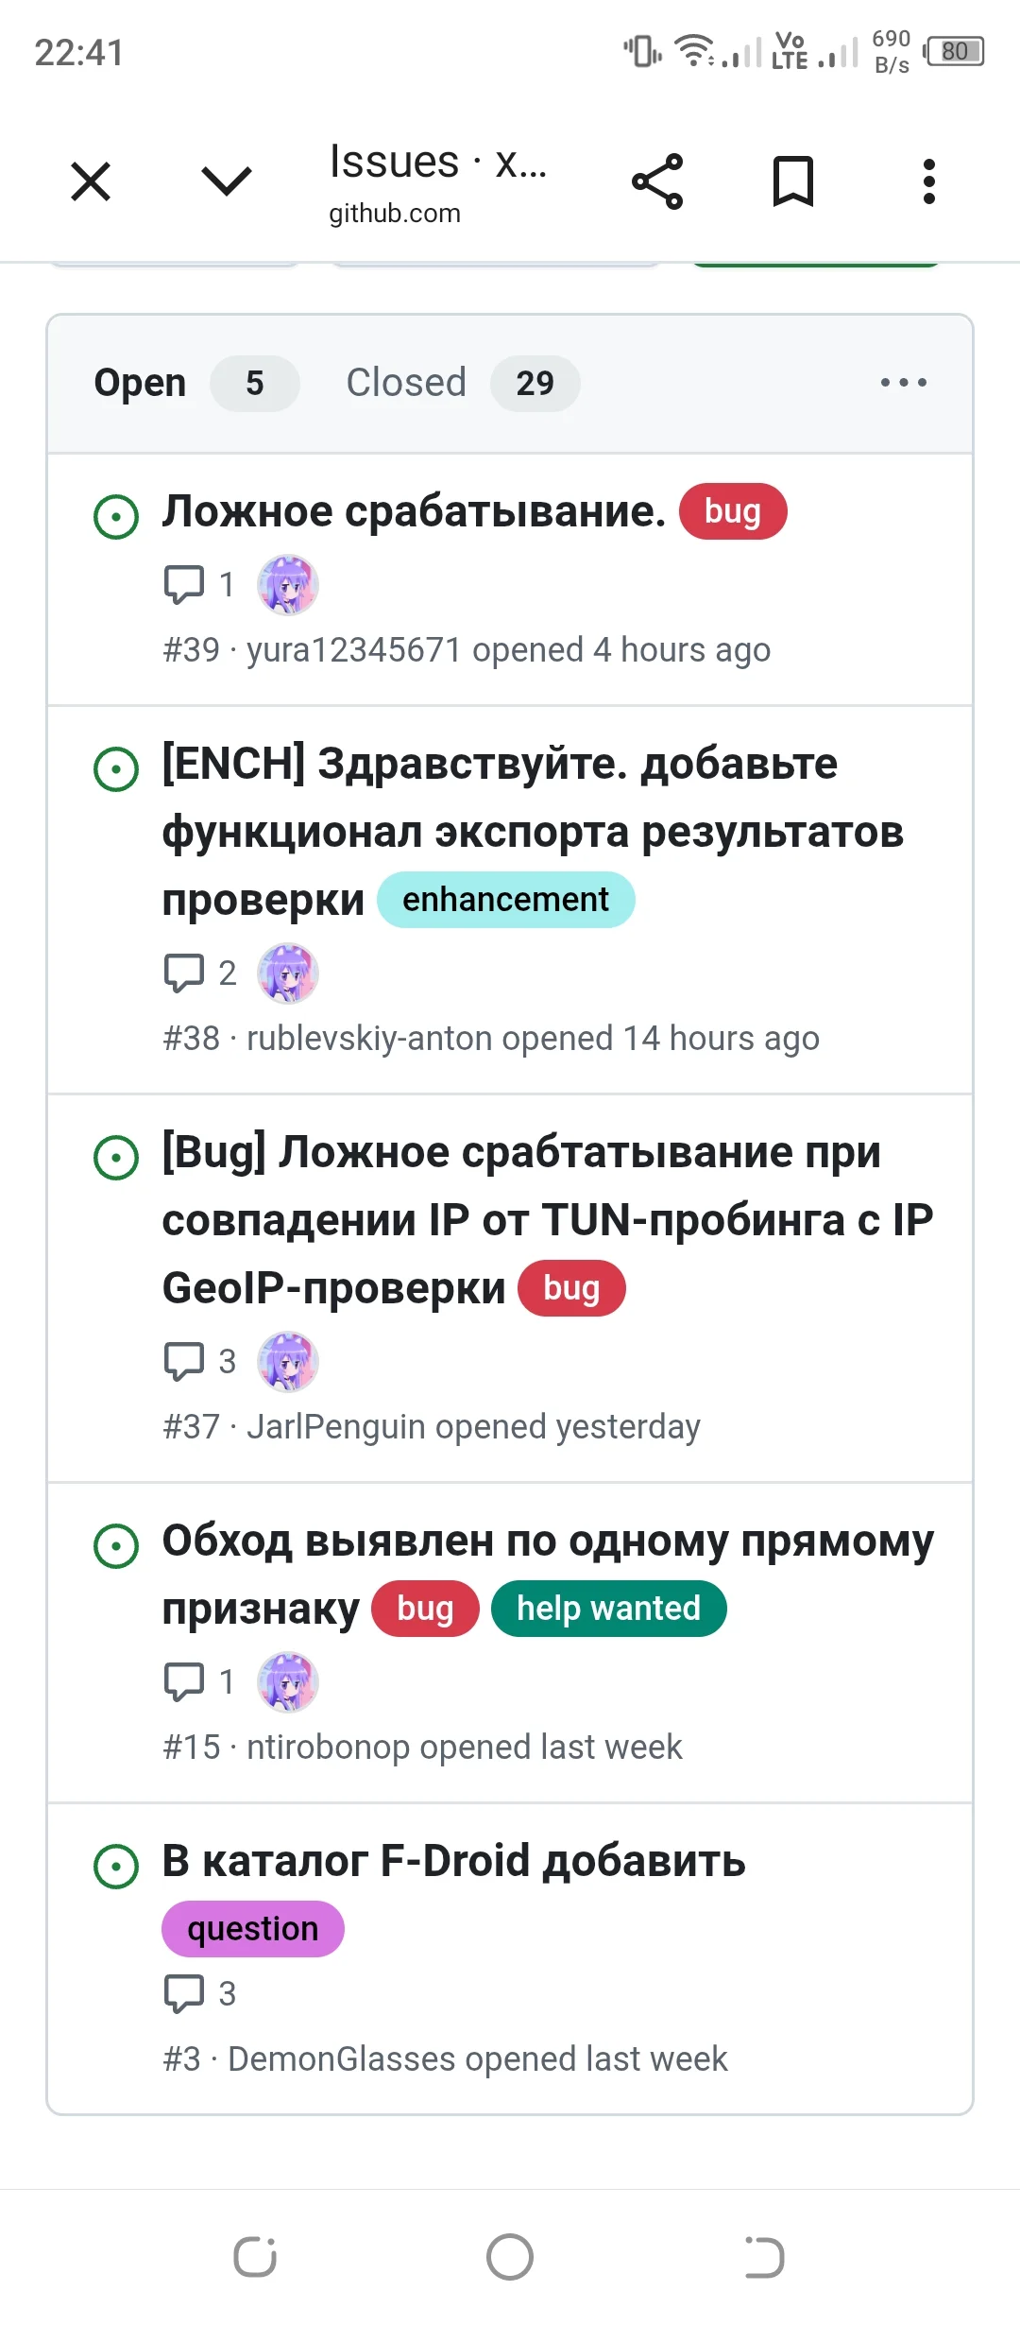
Task: Click assignee avatar on issue #38
Action: pyautogui.click(x=288, y=973)
